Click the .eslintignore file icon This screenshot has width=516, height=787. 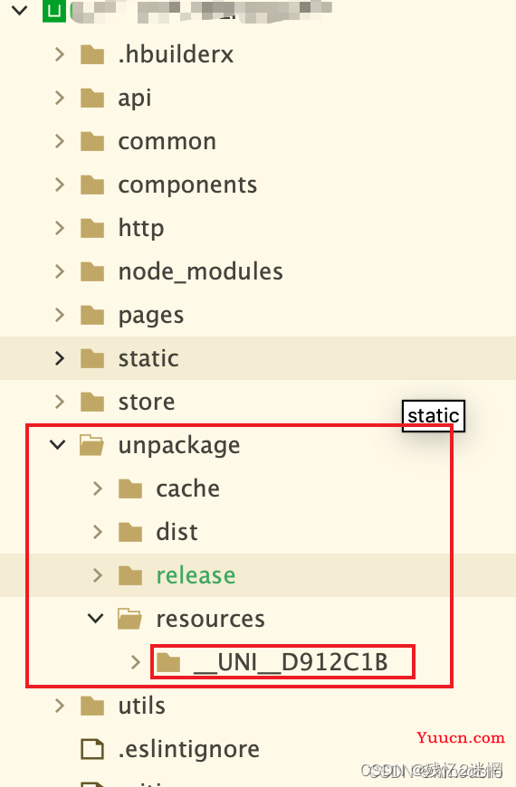click(92, 749)
